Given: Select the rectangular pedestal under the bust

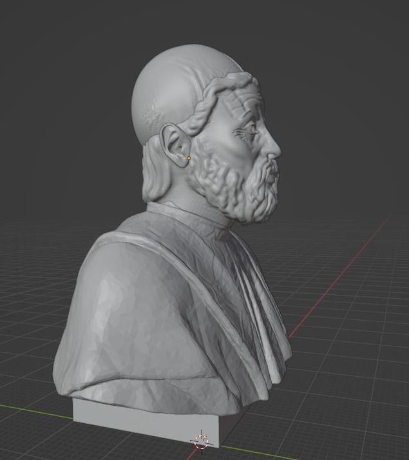Looking at the screenshot, I should (x=146, y=422).
